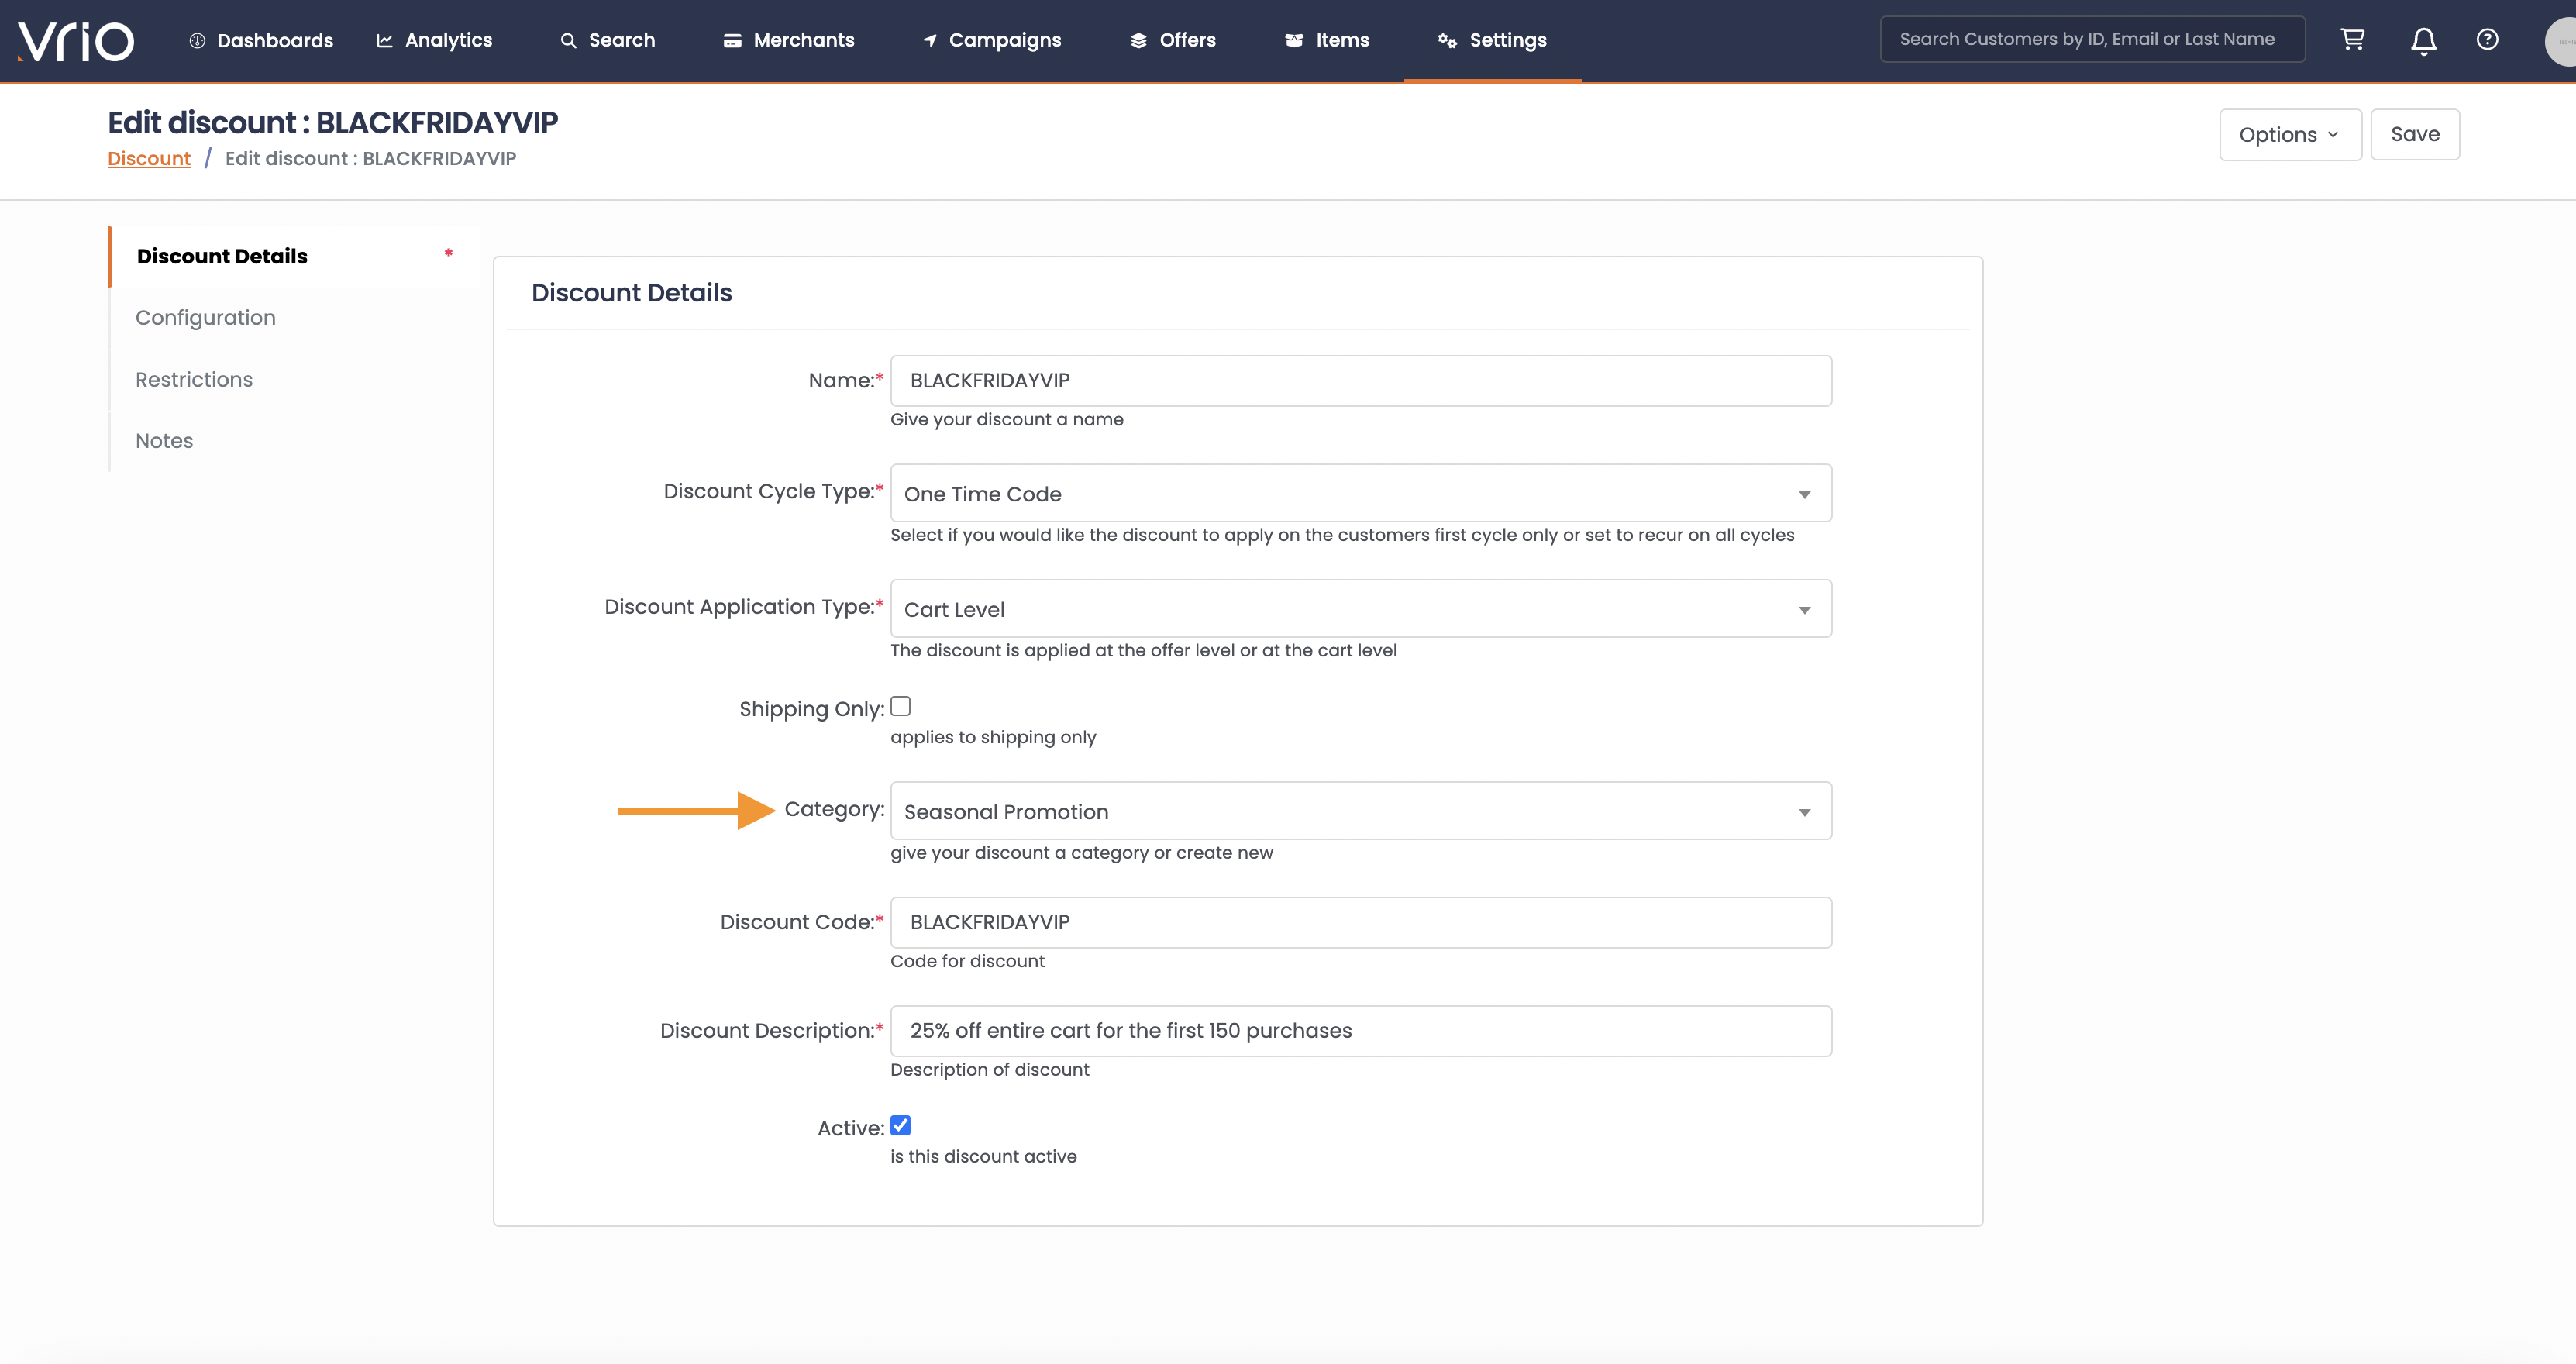
Task: Uncheck the Active checkbox
Action: coord(900,1125)
